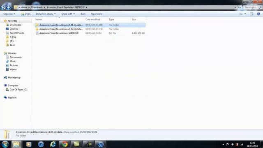The image size is (263, 148).
Task: Select Homegroup in navigation pane
Action: (14, 77)
